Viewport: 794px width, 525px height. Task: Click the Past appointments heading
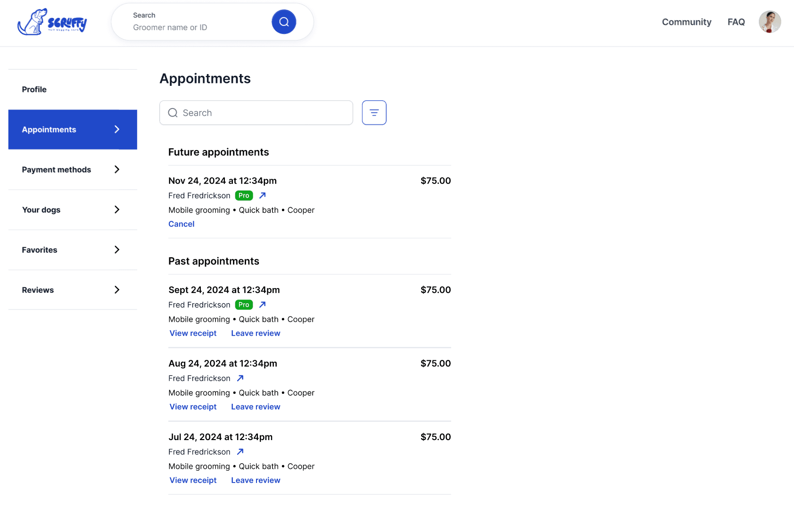coord(214,261)
